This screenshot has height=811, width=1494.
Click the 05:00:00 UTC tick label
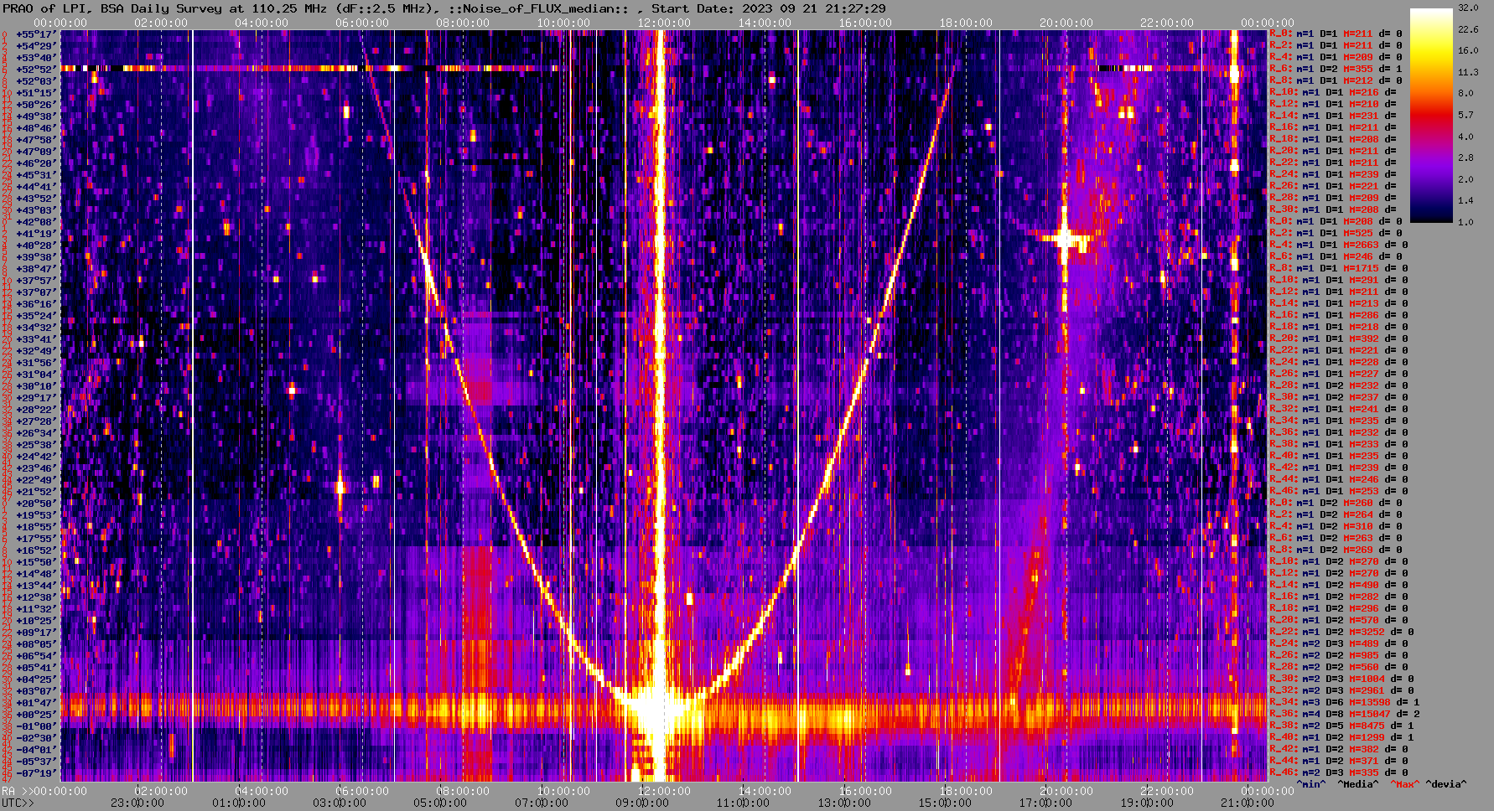439,803
